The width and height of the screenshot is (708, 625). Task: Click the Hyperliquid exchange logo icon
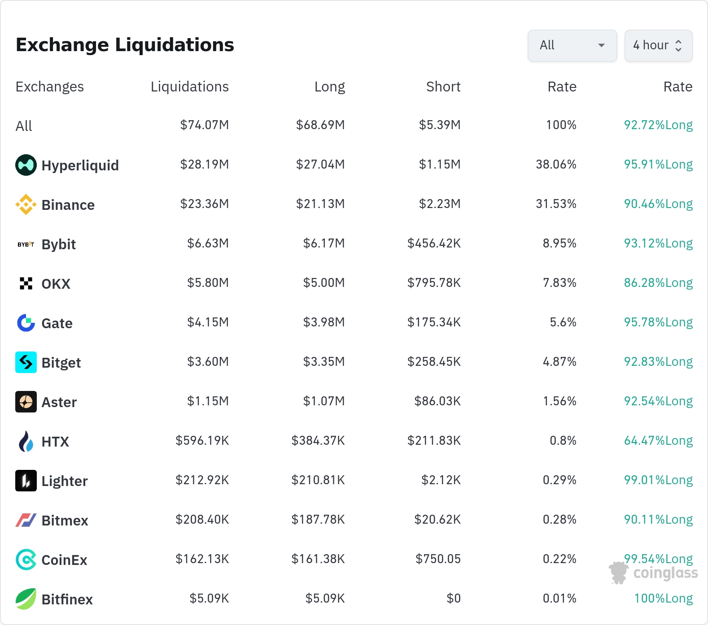coord(26,165)
